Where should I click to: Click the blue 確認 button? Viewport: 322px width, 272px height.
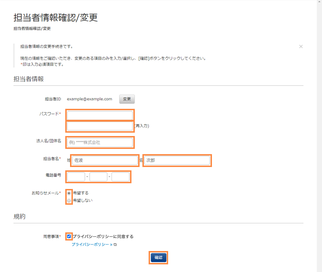click(x=158, y=257)
